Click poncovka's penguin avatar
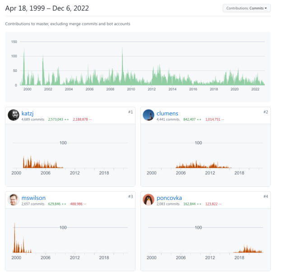 [x=149, y=200]
